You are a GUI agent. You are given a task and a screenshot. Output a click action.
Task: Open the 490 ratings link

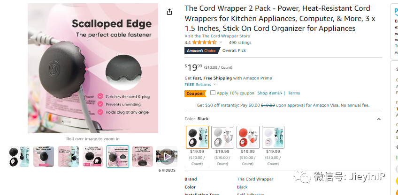pos(240,43)
